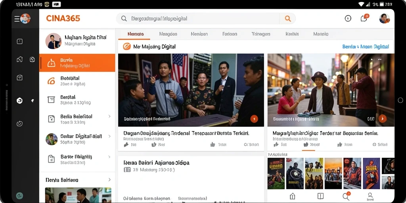
Task: Open the right street scene video thumbnail
Action: 331,90
